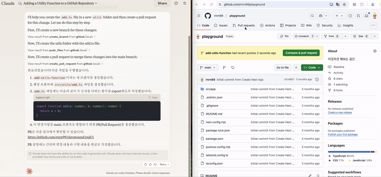This screenshot has width=381, height=177.
Task: Copy Claude's response using the clipboard icon
Action: [x=145, y=164]
